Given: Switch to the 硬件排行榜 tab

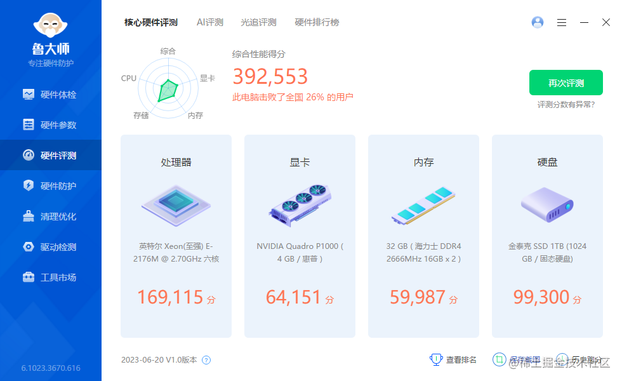Looking at the screenshot, I should 317,23.
